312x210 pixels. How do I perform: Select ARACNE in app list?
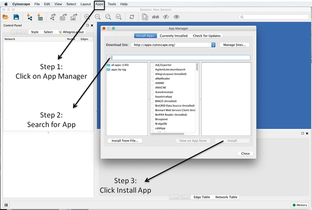point(160,88)
